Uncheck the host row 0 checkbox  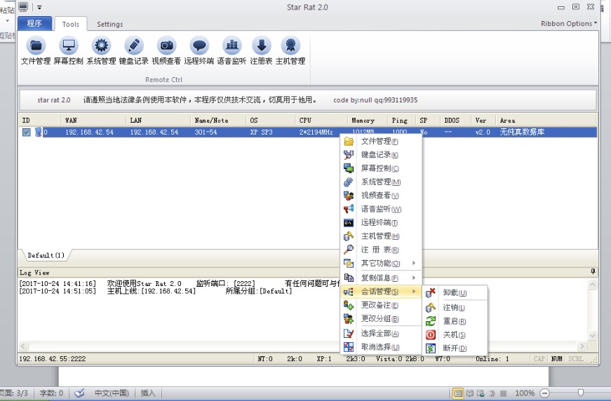pyautogui.click(x=26, y=132)
